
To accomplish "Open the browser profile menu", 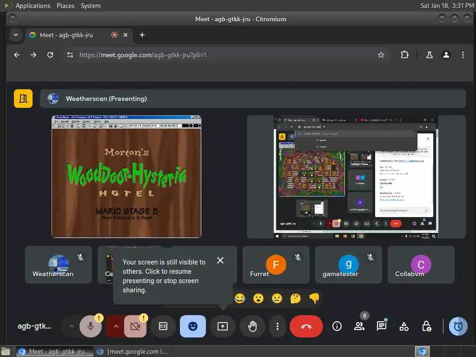I will [446, 55].
